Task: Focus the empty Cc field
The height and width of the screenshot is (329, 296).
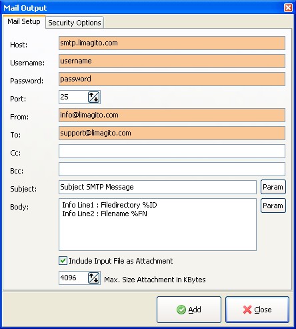Action: click(172, 151)
